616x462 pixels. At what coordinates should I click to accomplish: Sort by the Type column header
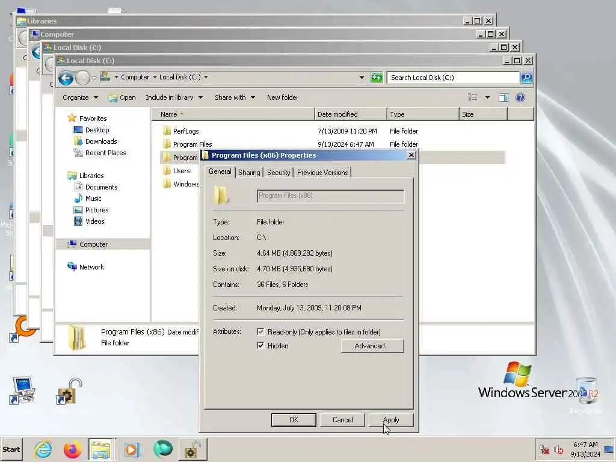coord(423,114)
